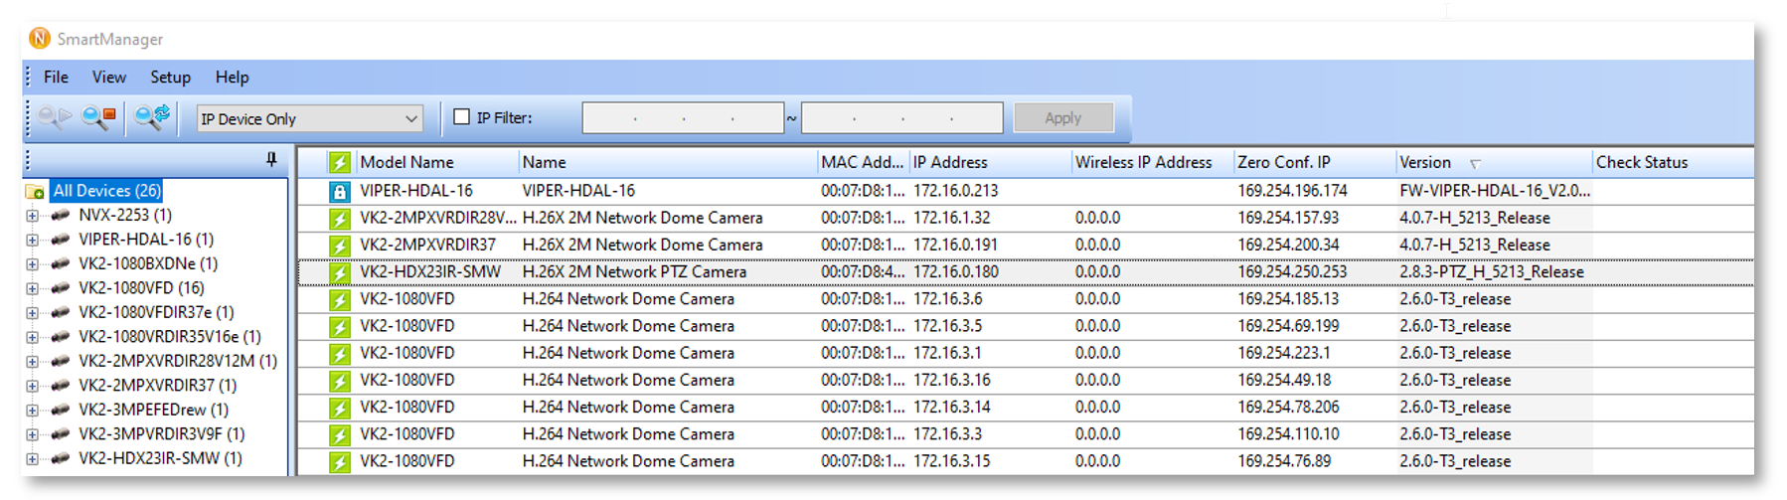The height and width of the screenshot is (500, 1787).
Task: Click status icon of 172.16.3.15 row
Action: 340,461
